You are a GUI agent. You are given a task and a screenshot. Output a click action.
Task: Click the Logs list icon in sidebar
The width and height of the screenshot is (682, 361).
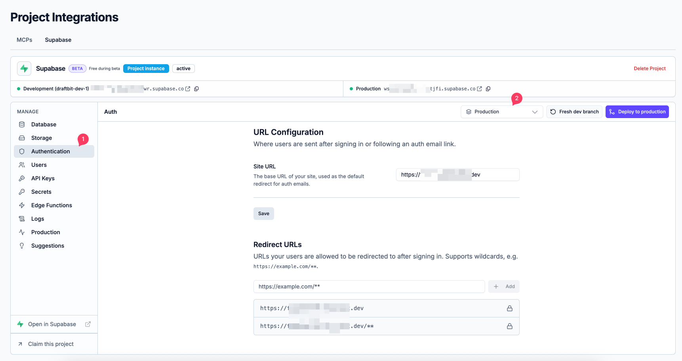coord(22,219)
